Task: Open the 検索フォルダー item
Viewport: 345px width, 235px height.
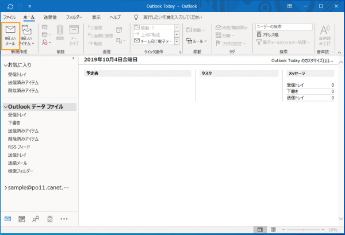Action: (x=21, y=171)
